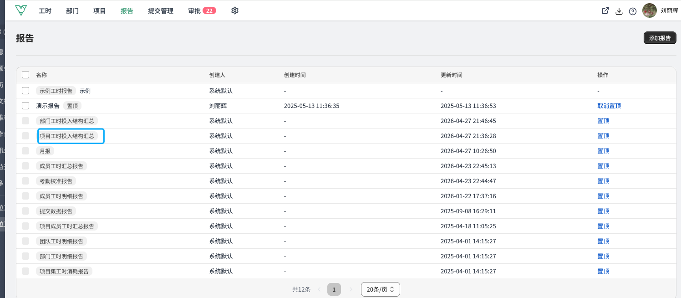The height and width of the screenshot is (298, 681).
Task: Click the green logo icon in the top bar
Action: click(x=20, y=10)
